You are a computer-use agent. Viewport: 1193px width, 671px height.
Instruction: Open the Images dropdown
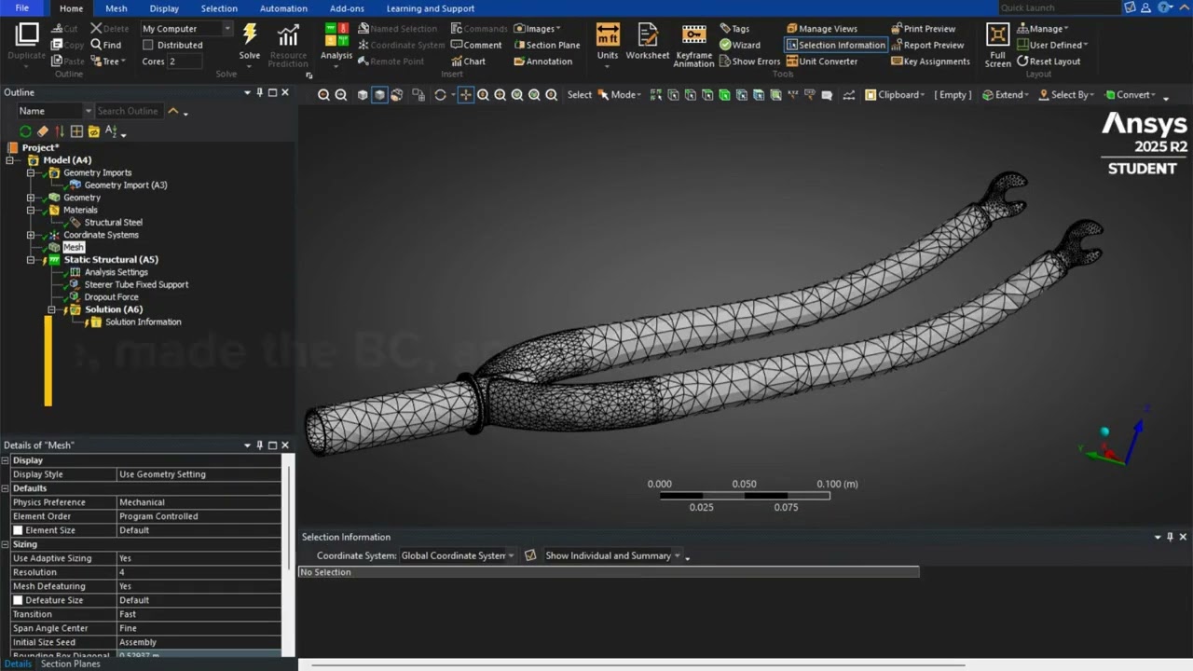537,29
